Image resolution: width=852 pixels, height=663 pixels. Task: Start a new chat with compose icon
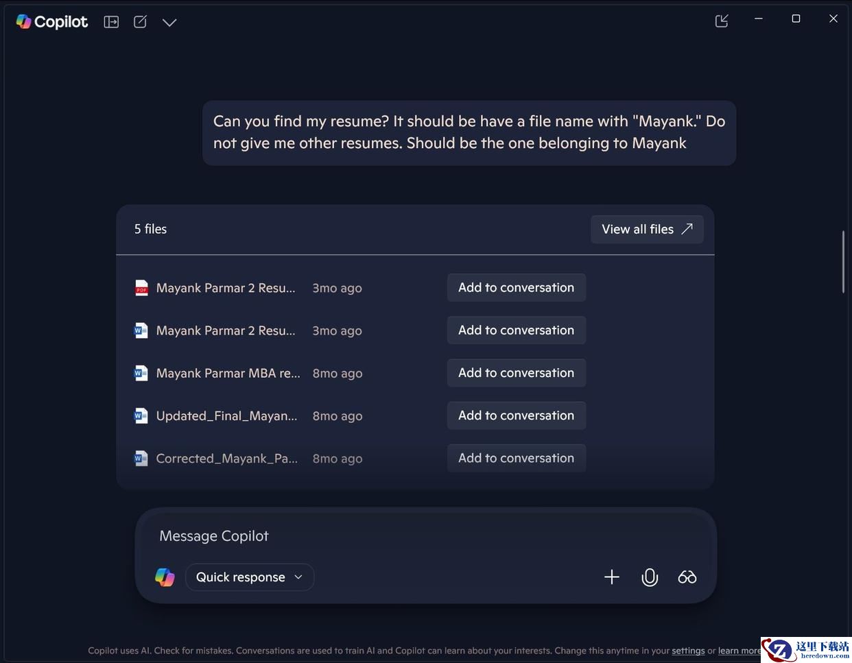click(140, 22)
